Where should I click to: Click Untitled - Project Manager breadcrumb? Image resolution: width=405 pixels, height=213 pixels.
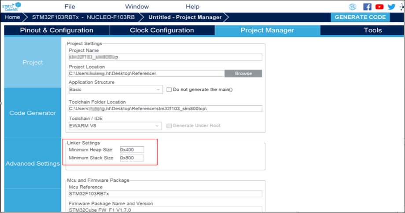tap(185, 17)
